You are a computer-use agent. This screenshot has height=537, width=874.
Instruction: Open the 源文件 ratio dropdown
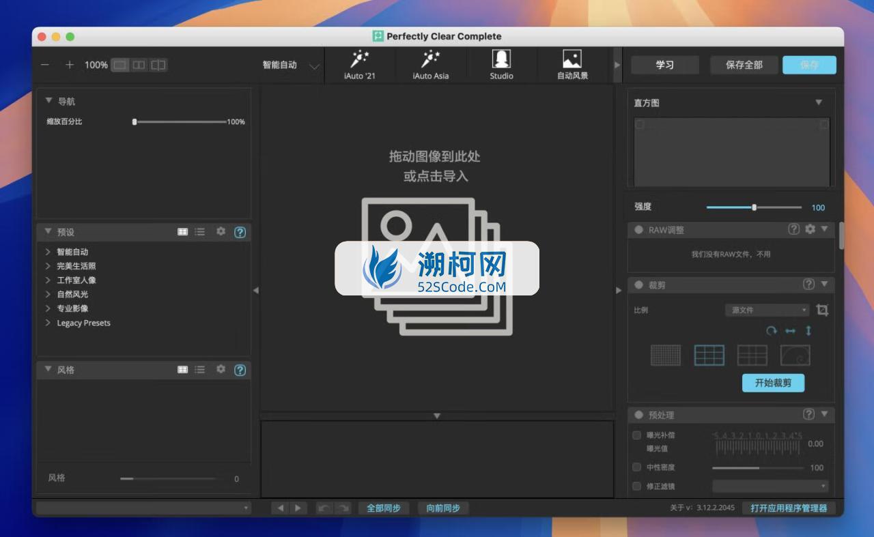coord(767,310)
